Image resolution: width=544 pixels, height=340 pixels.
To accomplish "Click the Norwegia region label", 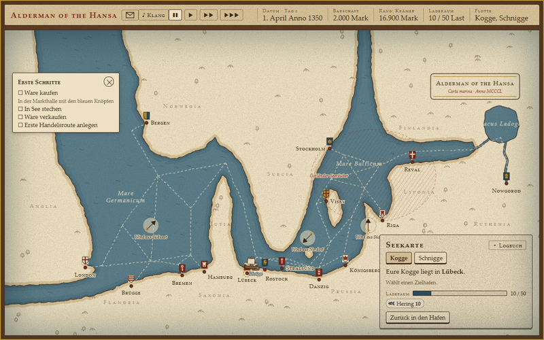I will 182,106.
